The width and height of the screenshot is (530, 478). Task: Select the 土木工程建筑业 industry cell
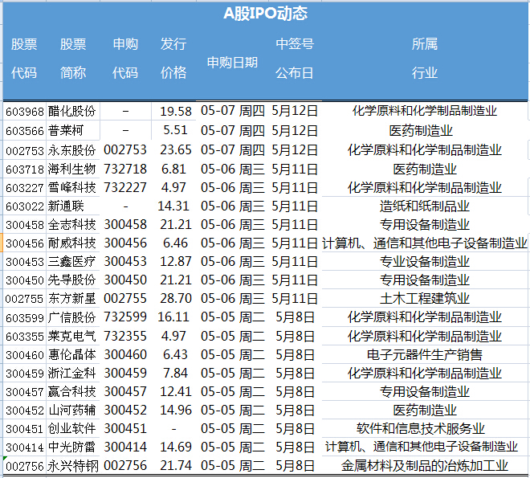[425, 299]
